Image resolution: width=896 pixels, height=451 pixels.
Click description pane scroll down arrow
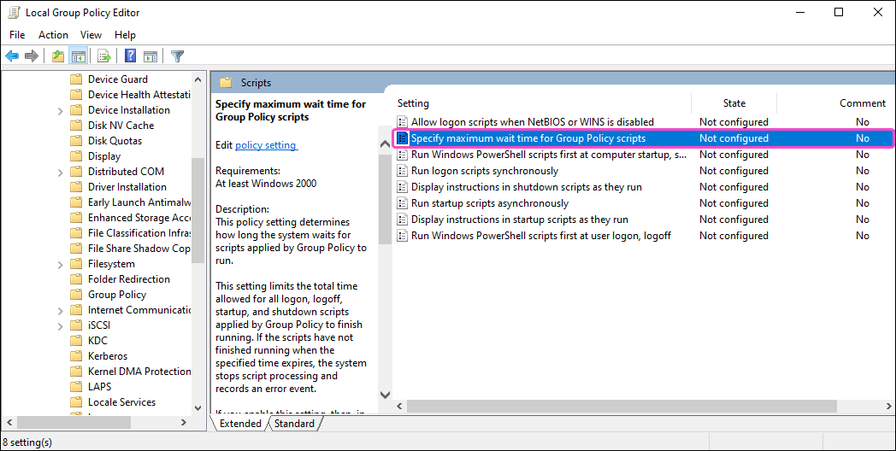tap(385, 395)
